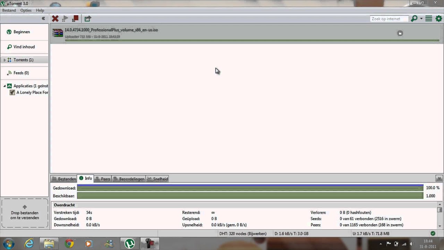
Task: Click the Beschikbaar availability bar
Action: 250,196
